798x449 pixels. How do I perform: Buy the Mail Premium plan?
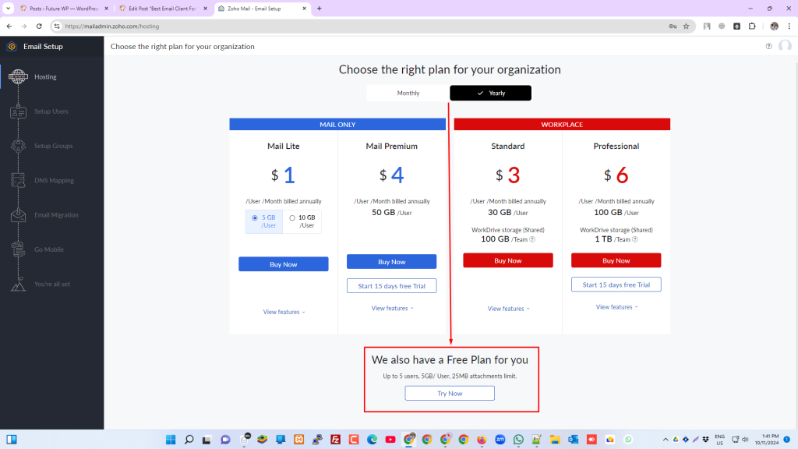392,262
